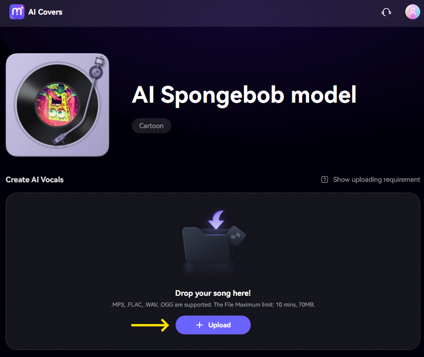The height and width of the screenshot is (357, 424).
Task: Click the purple app logo icon
Action: (16, 12)
